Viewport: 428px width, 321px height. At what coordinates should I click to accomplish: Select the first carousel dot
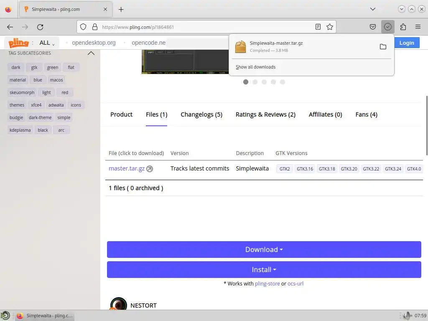pyautogui.click(x=246, y=82)
